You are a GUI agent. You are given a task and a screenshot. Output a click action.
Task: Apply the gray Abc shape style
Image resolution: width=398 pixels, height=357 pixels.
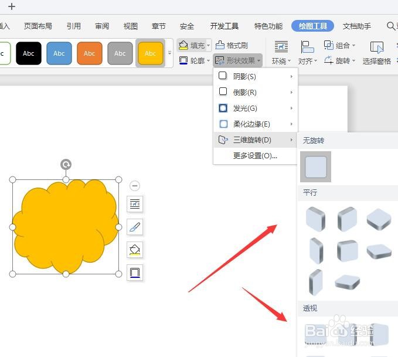[x=120, y=53]
